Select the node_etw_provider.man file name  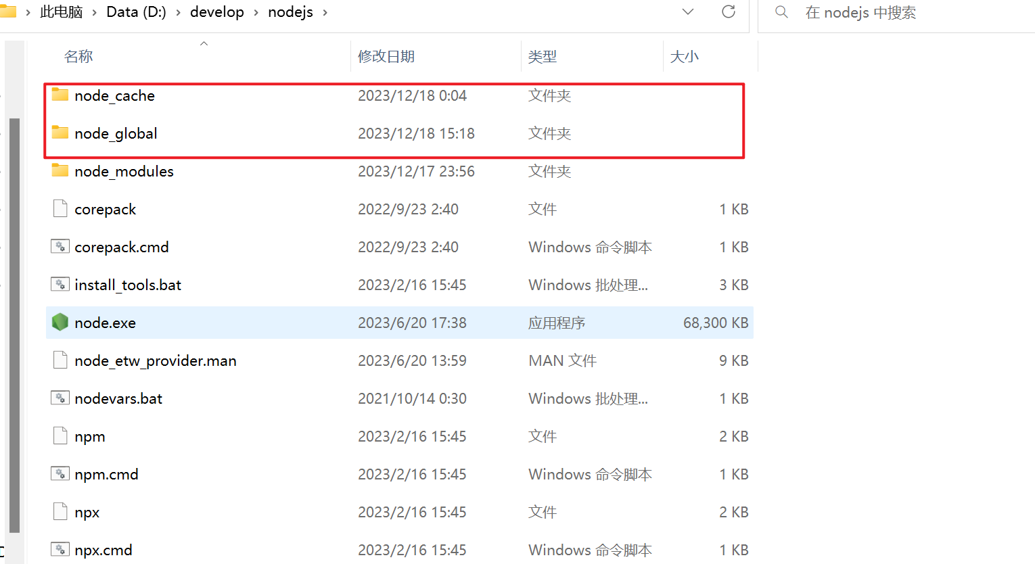(x=156, y=360)
